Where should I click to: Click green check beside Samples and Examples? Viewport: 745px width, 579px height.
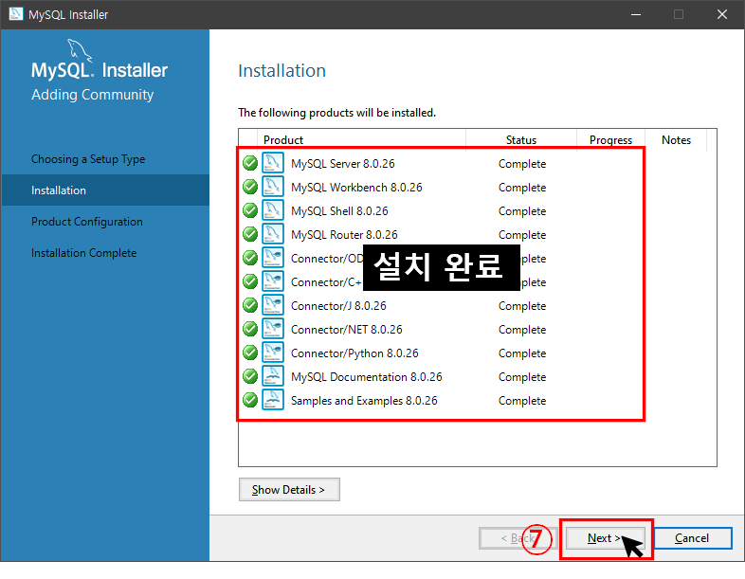(x=250, y=401)
